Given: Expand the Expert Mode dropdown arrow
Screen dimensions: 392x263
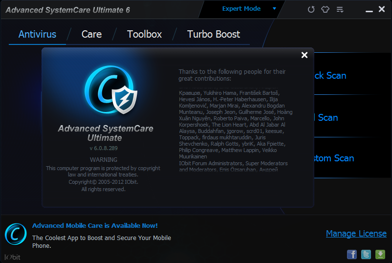Looking at the screenshot, I should pyautogui.click(x=274, y=8).
